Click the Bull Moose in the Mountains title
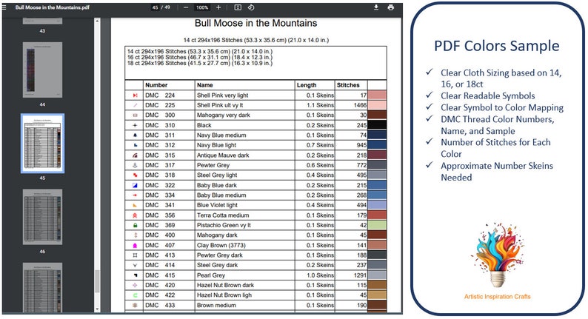The width and height of the screenshot is (588, 319). click(x=255, y=23)
